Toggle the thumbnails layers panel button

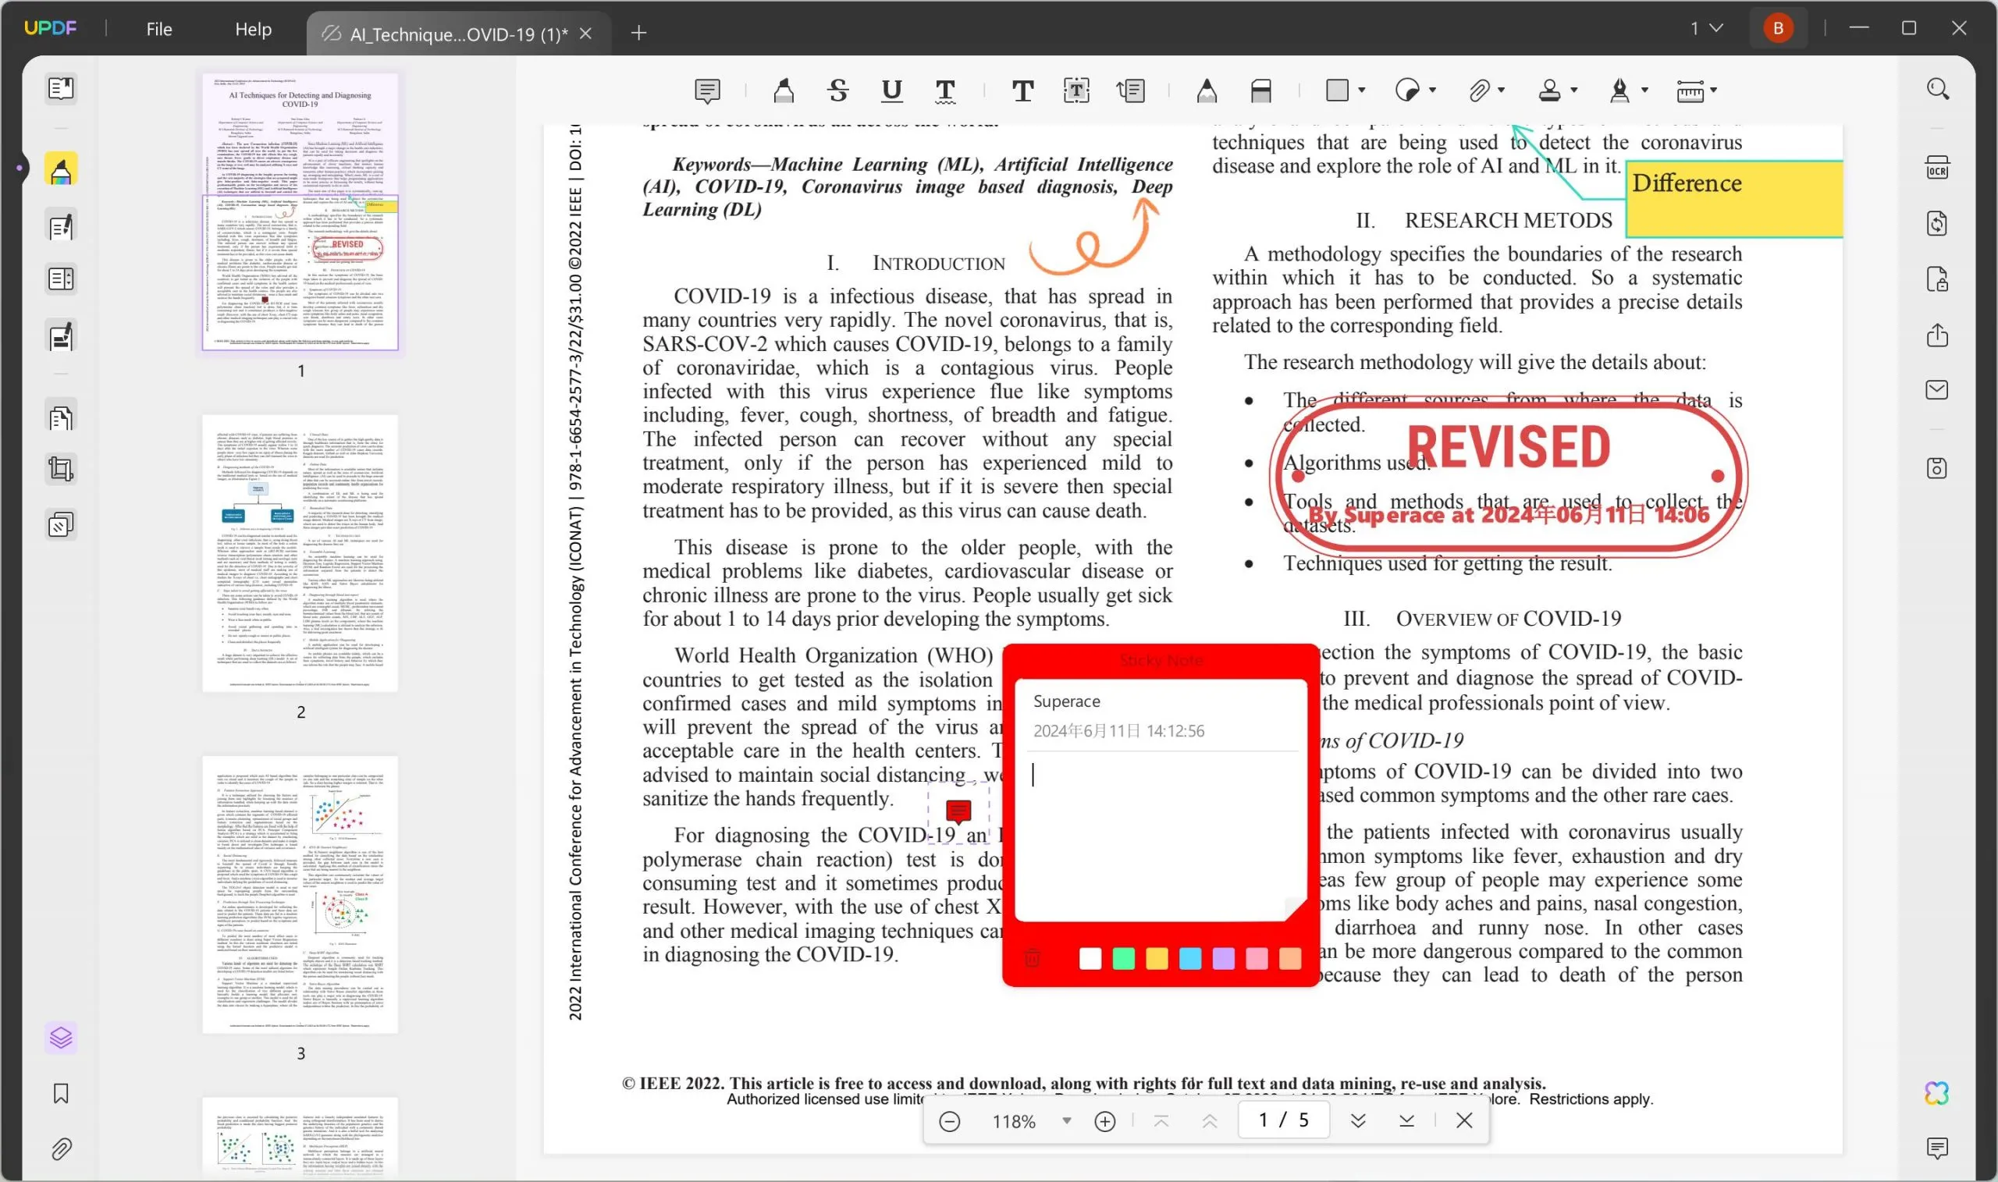61,1037
